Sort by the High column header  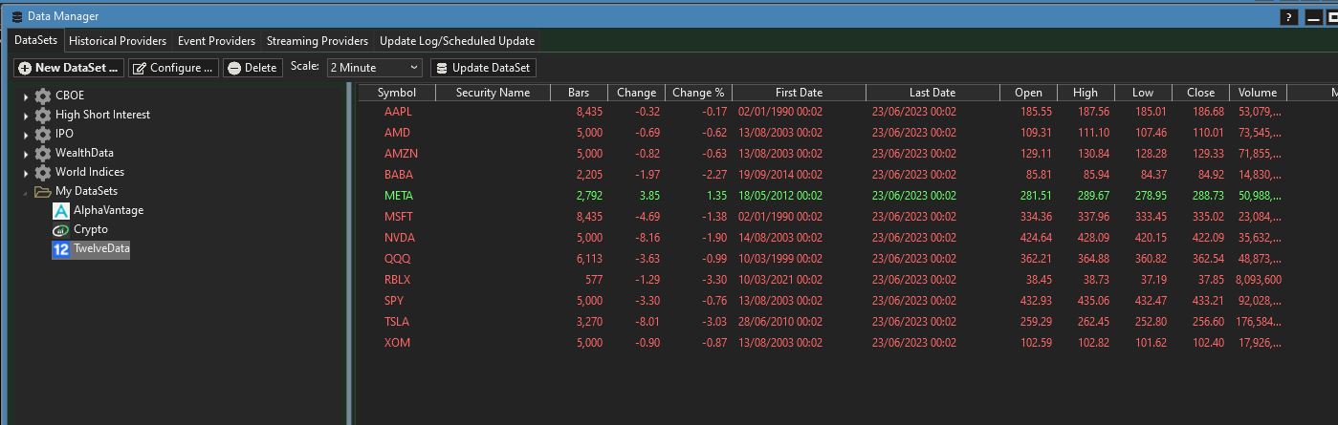[x=1086, y=93]
